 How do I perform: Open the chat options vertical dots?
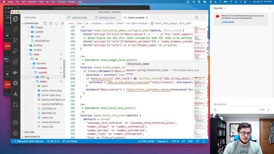270,8
